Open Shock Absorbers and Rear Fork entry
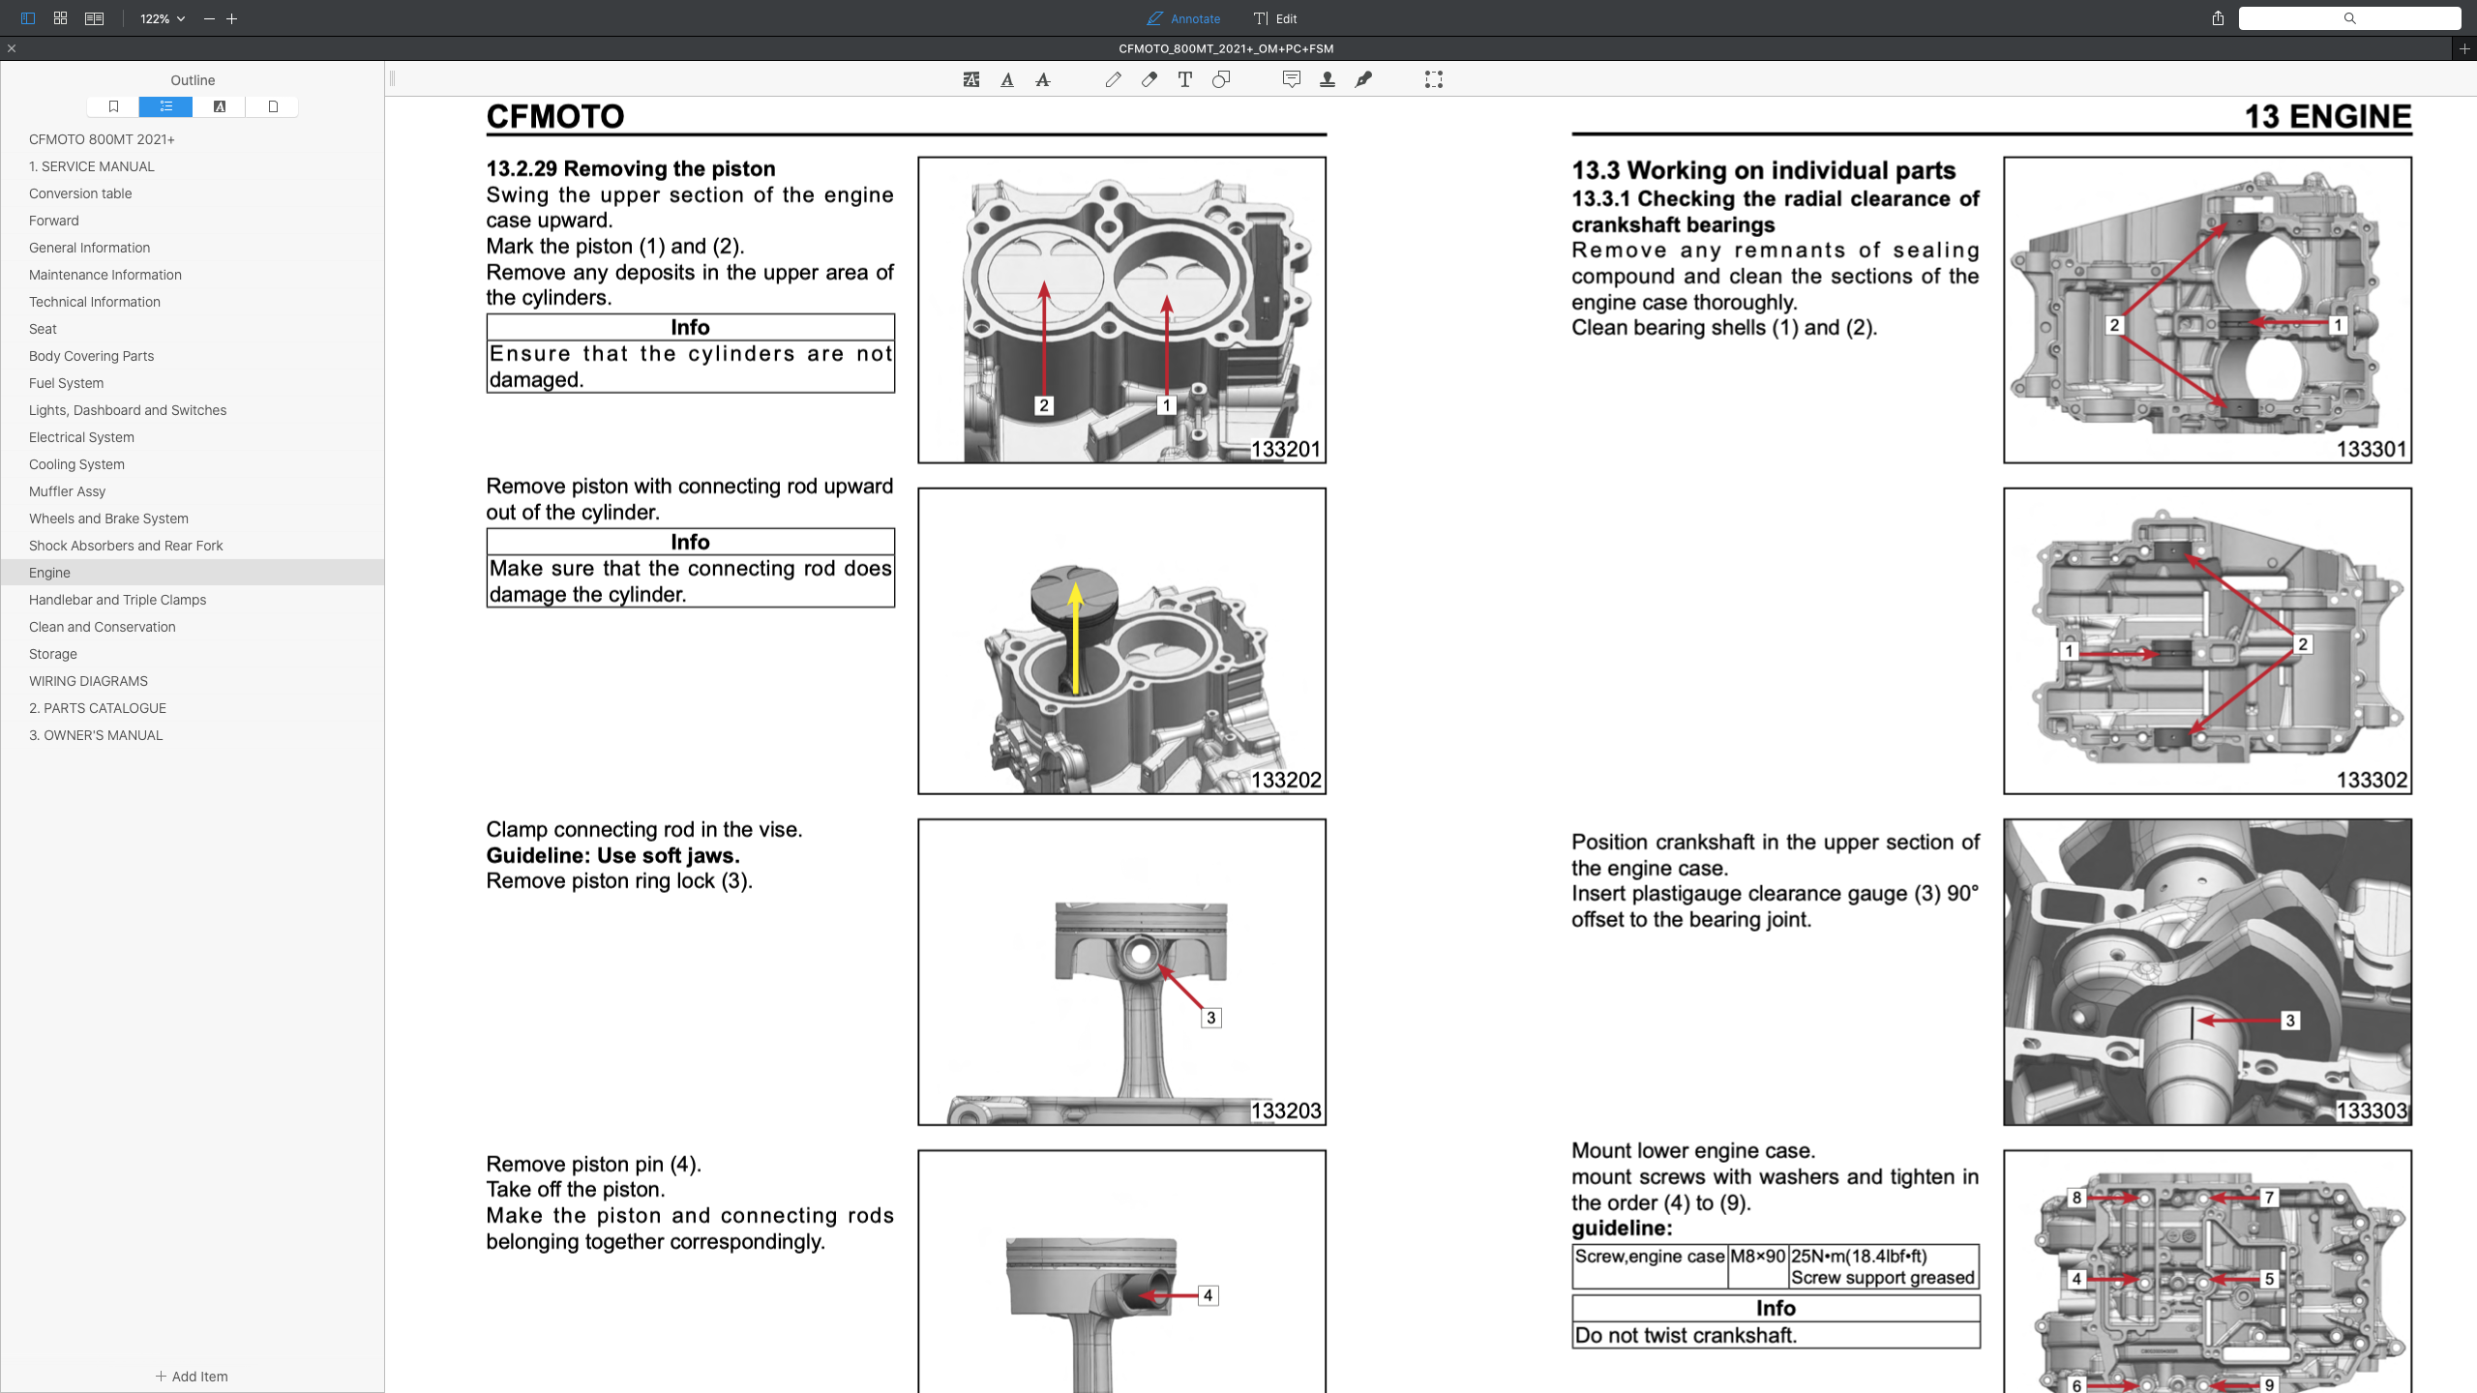The width and height of the screenshot is (2477, 1393). click(x=126, y=546)
